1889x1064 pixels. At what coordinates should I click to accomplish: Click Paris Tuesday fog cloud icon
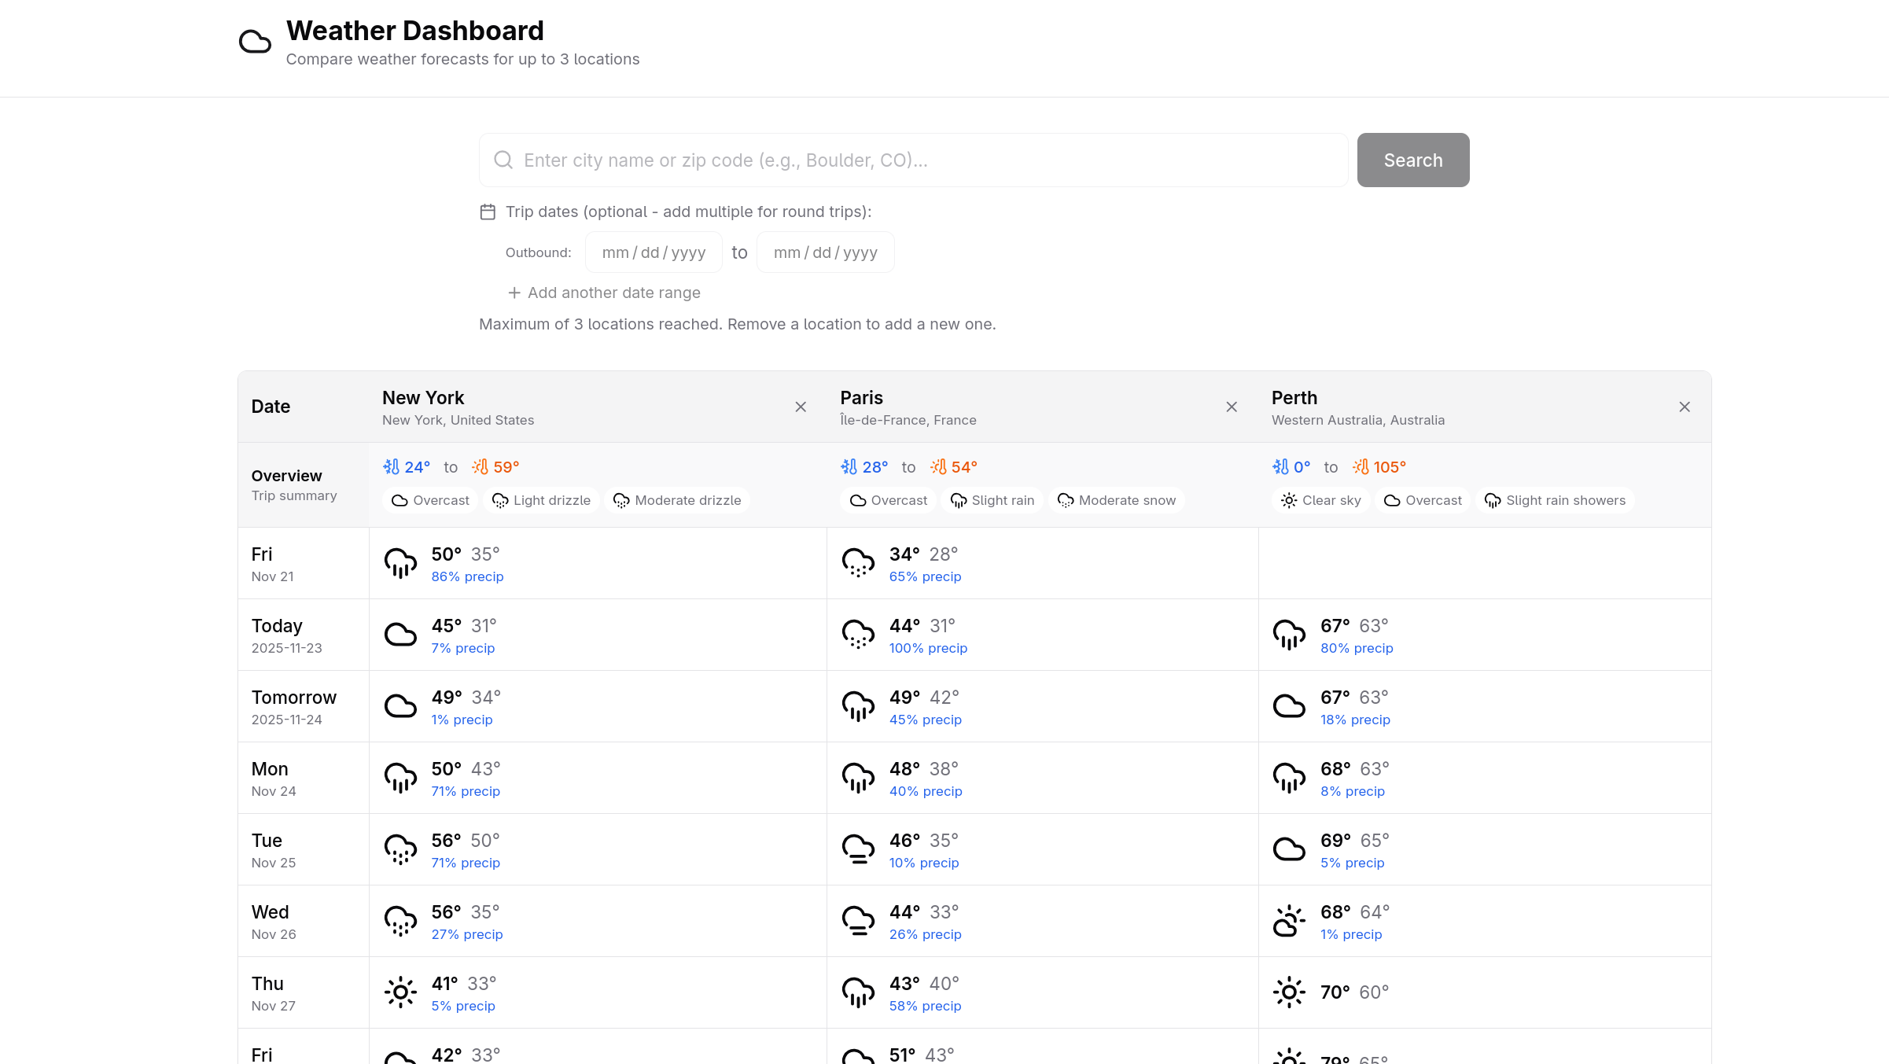coord(858,849)
